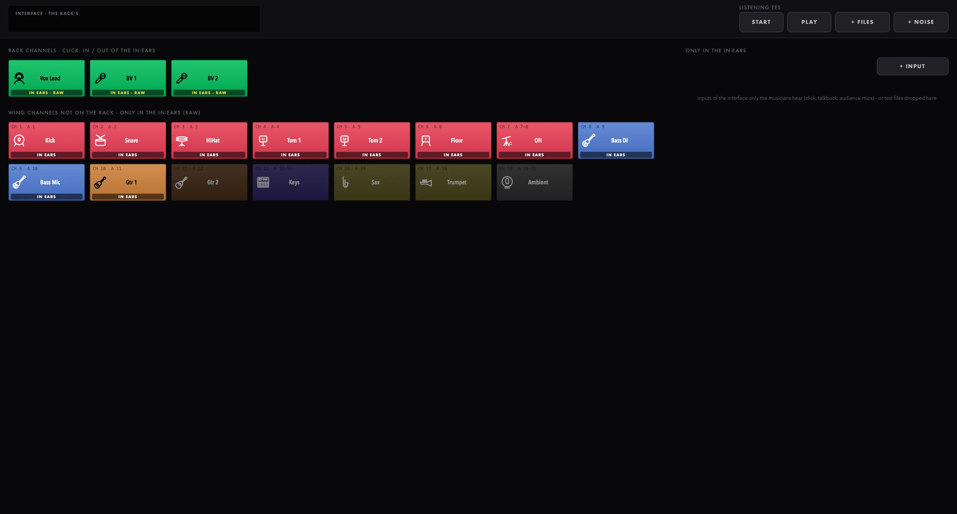Click the Interface - The Rack's field

(x=134, y=19)
